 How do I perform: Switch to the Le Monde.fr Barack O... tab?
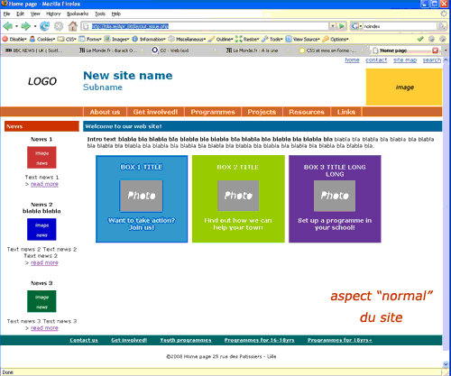coord(110,50)
